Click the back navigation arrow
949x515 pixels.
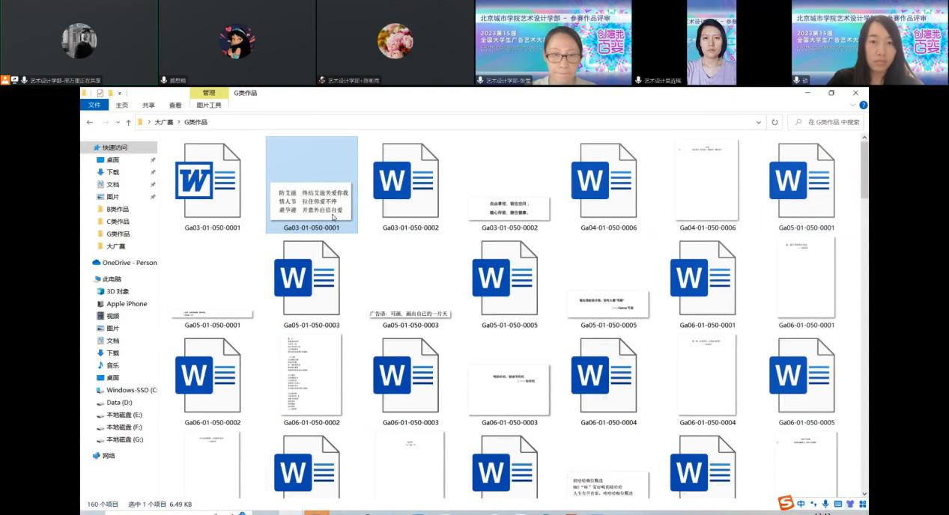coord(90,122)
